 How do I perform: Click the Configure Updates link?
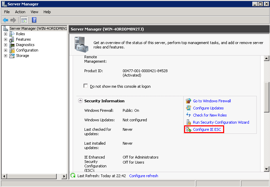[208, 108]
